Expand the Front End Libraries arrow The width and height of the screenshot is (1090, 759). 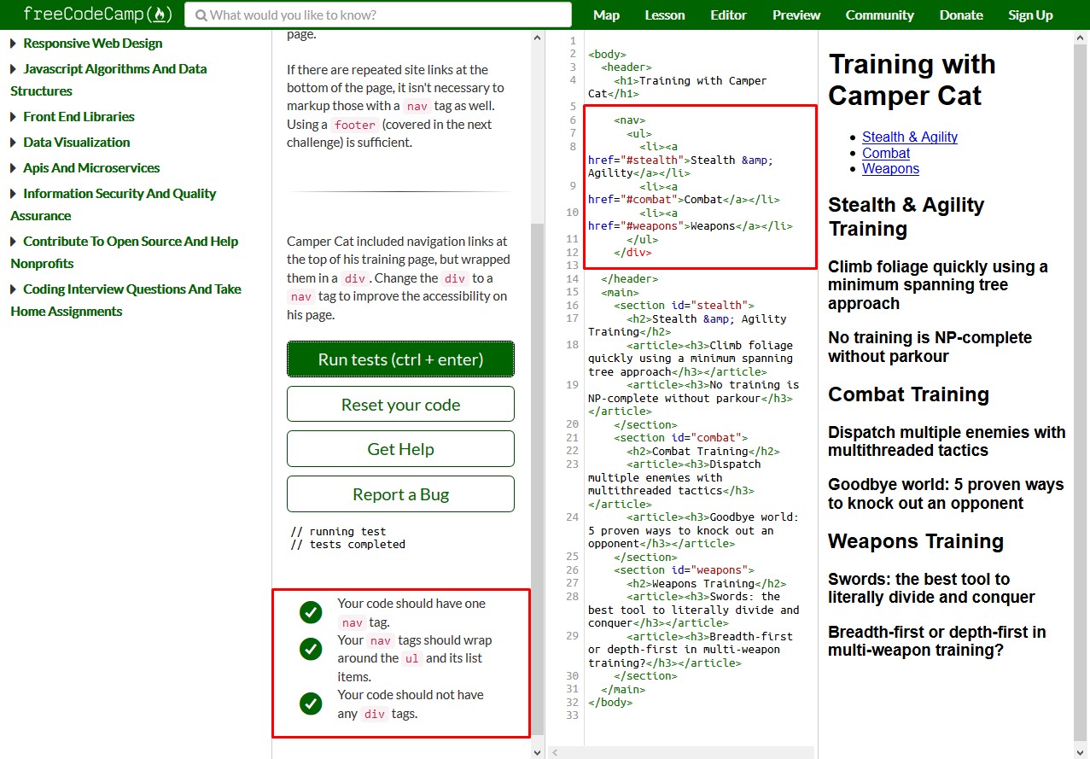click(x=14, y=117)
